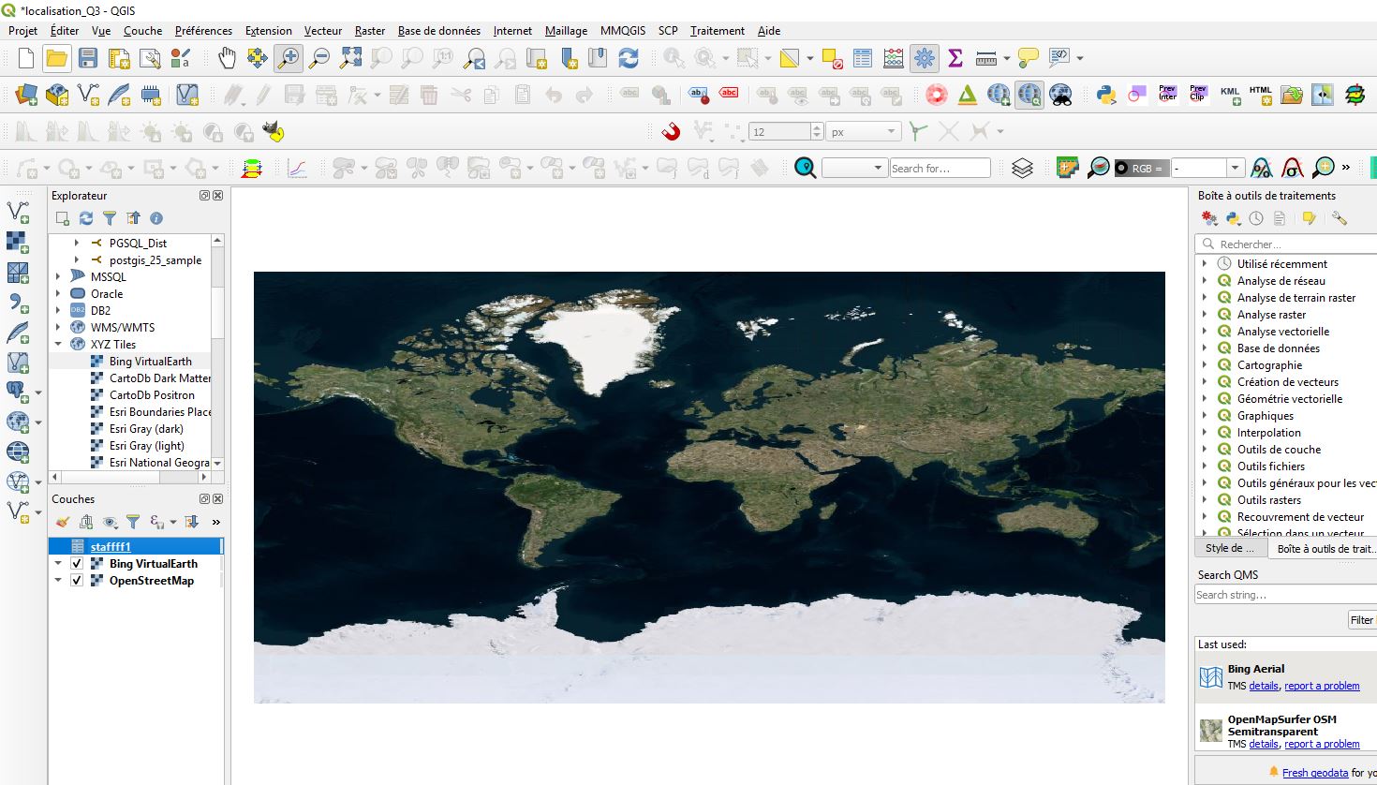Click inside the Search QMS field

click(1281, 594)
